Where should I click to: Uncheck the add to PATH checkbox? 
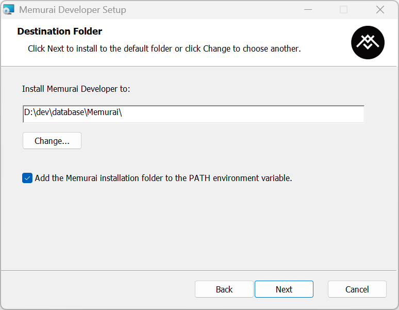27,178
